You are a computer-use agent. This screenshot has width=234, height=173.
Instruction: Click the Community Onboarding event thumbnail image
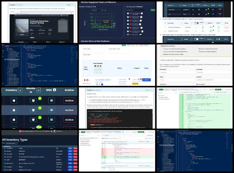point(22,26)
